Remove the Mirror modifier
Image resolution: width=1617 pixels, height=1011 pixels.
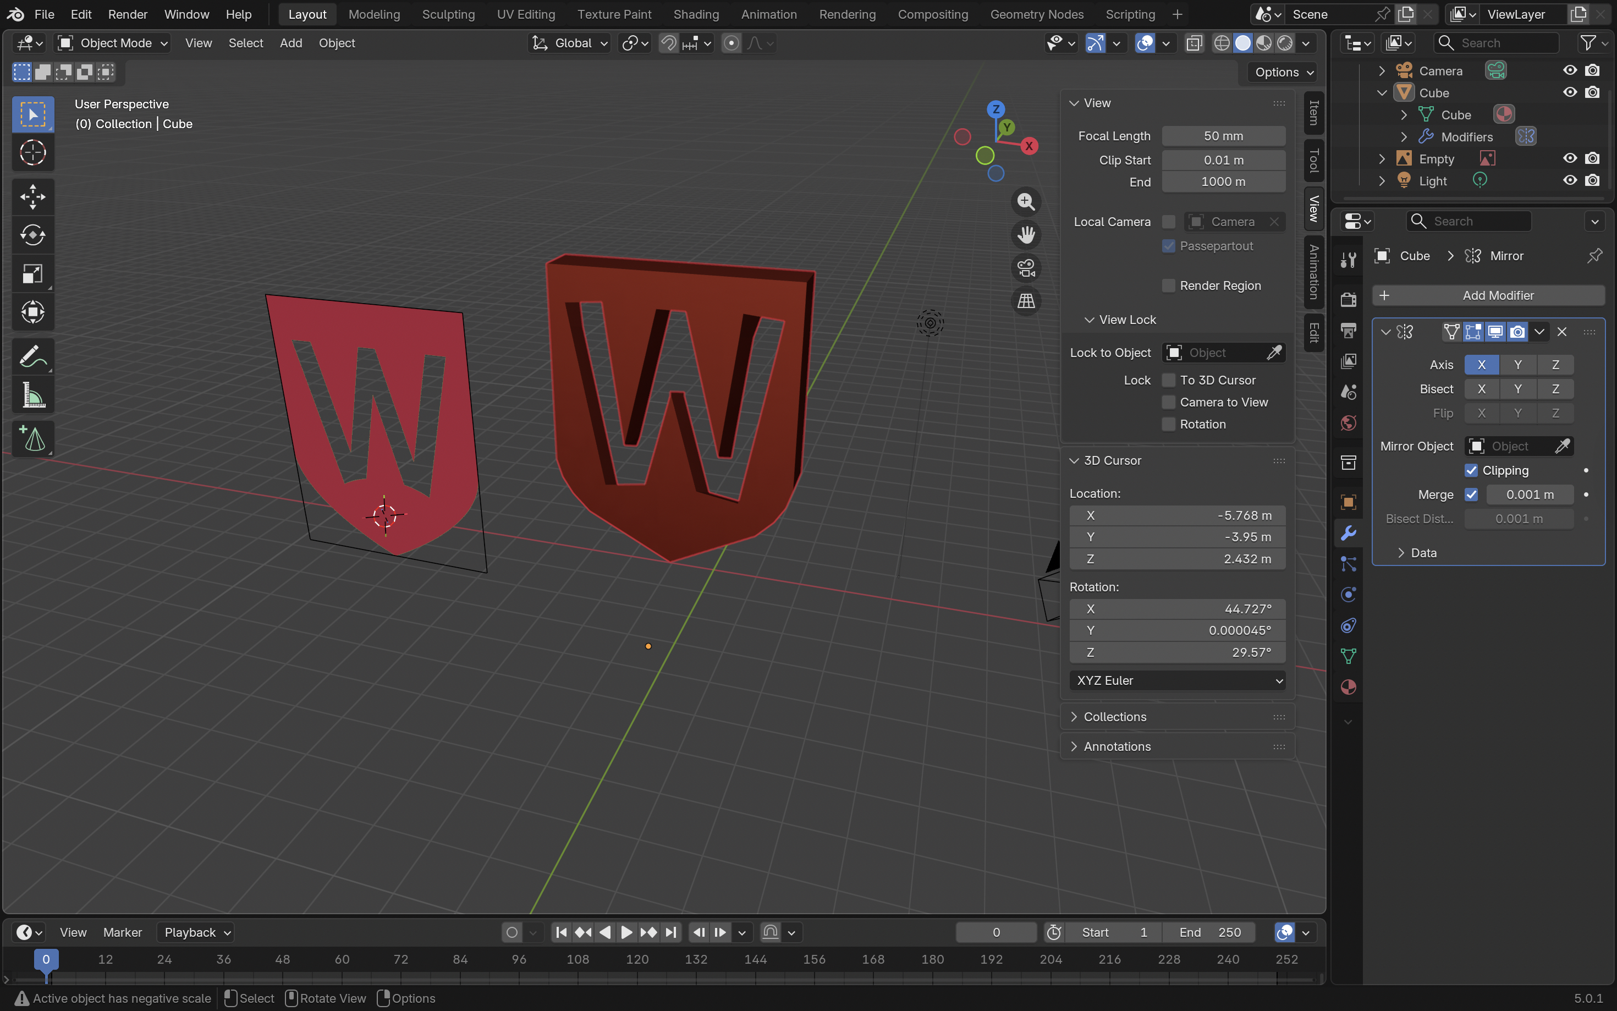point(1561,332)
